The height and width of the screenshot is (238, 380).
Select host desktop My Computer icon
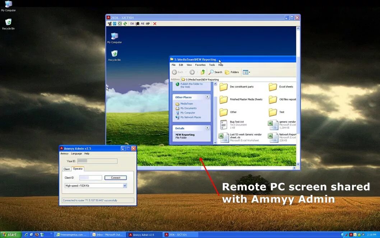8,6
